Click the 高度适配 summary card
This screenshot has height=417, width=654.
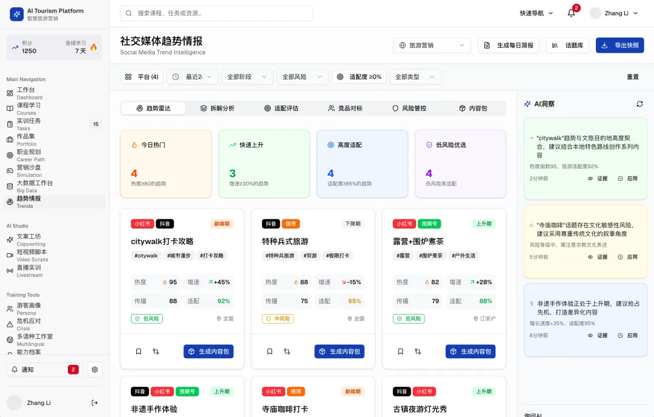[362, 164]
